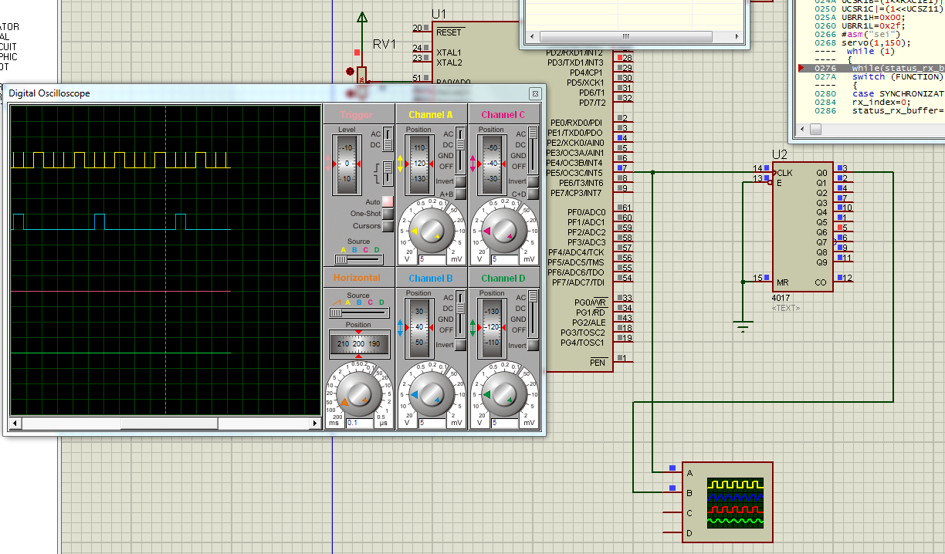Click the Horizontal timebase value field
Screen dimensions: 945x554
click(x=358, y=423)
